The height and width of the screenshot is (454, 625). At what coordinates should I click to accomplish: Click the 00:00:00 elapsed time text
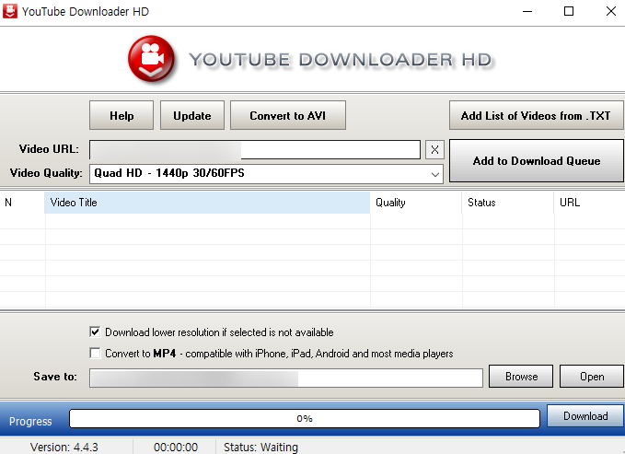[x=176, y=448]
